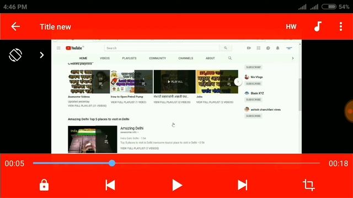This screenshot has width=353, height=198.
Task: Click the 54% battery percentage
Action: [x=344, y=7]
